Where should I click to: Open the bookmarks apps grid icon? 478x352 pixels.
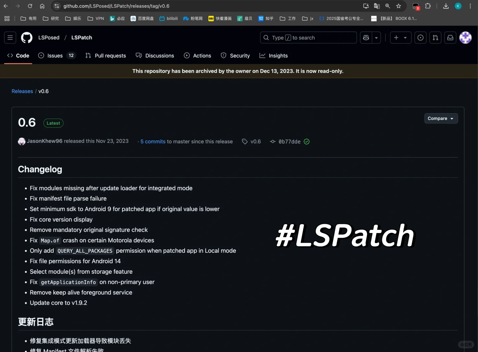tap(7, 19)
